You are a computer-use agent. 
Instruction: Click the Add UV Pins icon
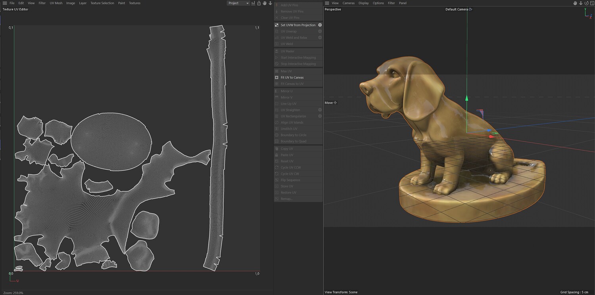277,5
